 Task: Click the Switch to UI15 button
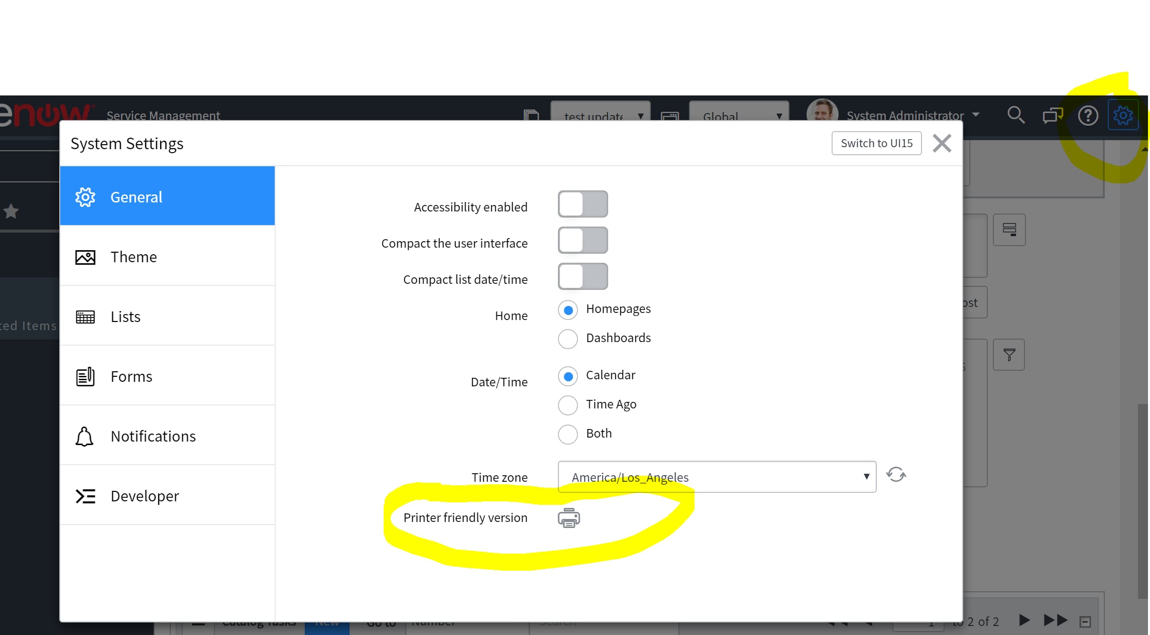coord(876,143)
